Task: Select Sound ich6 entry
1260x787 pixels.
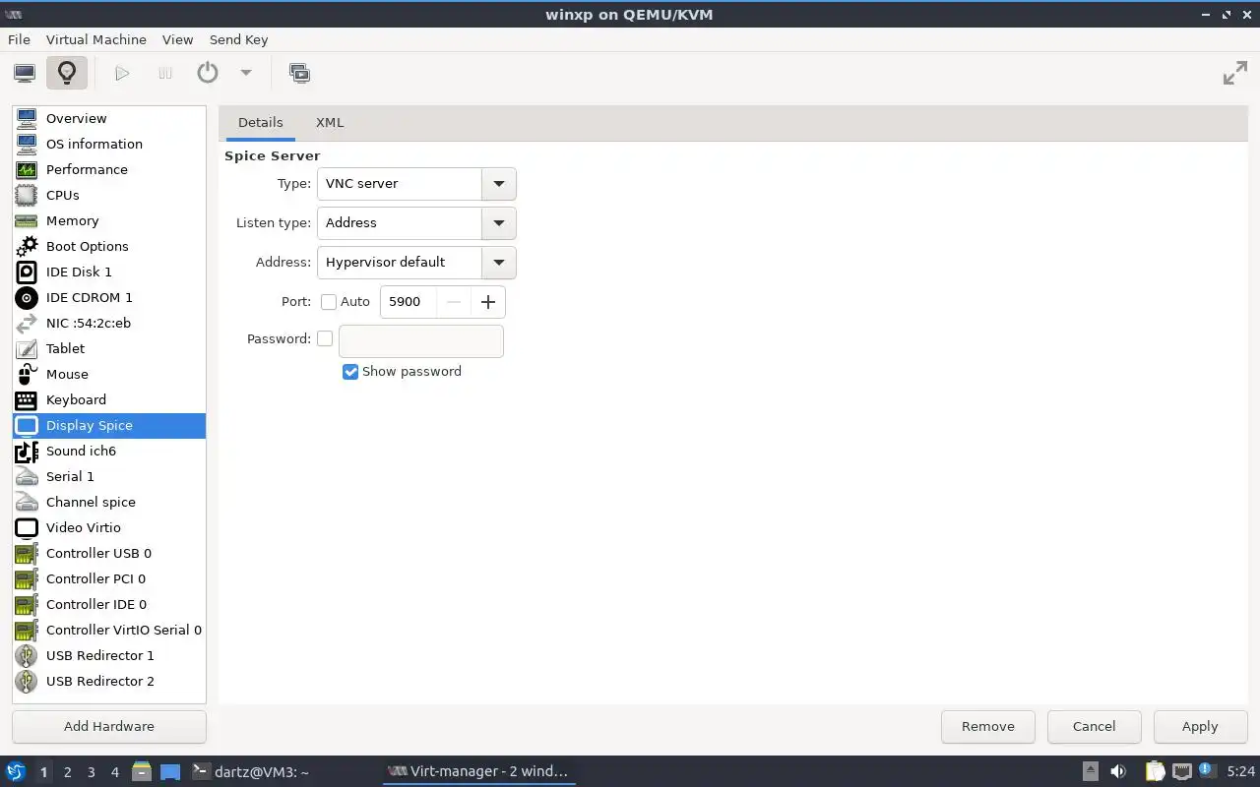Action: click(109, 451)
